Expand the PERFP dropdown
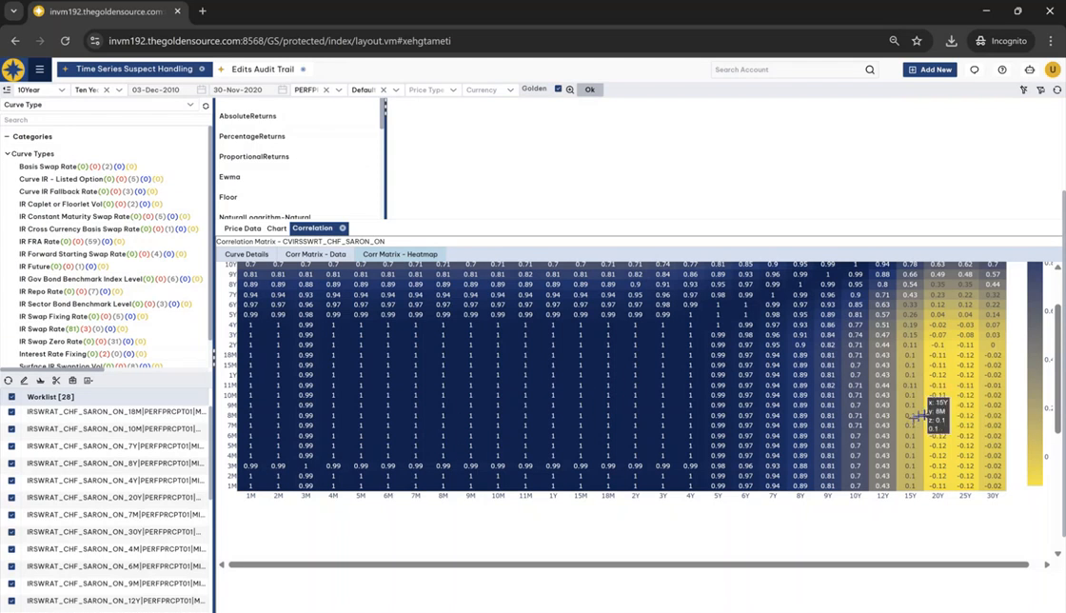 pyautogui.click(x=339, y=89)
